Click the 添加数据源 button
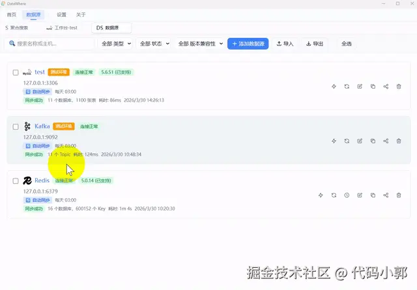The height and width of the screenshot is (290, 417). [248, 44]
